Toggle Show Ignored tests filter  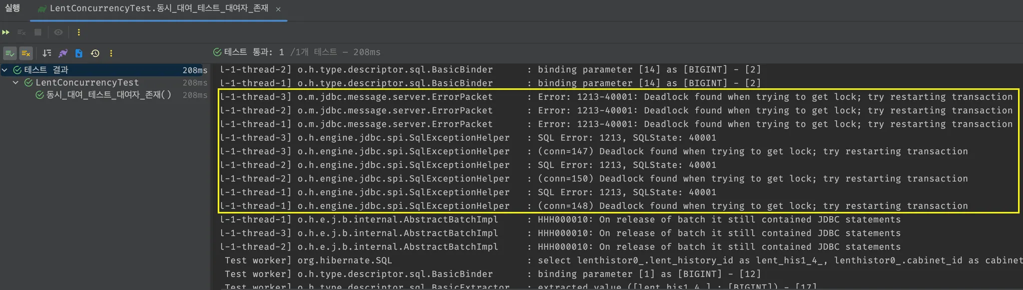click(26, 53)
